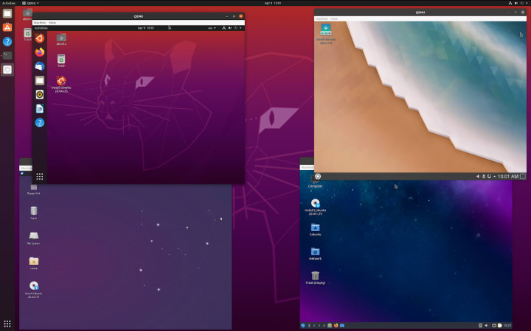Open the Install Kubuntu desktop icon
The height and width of the screenshot is (331, 531).
tap(326, 34)
